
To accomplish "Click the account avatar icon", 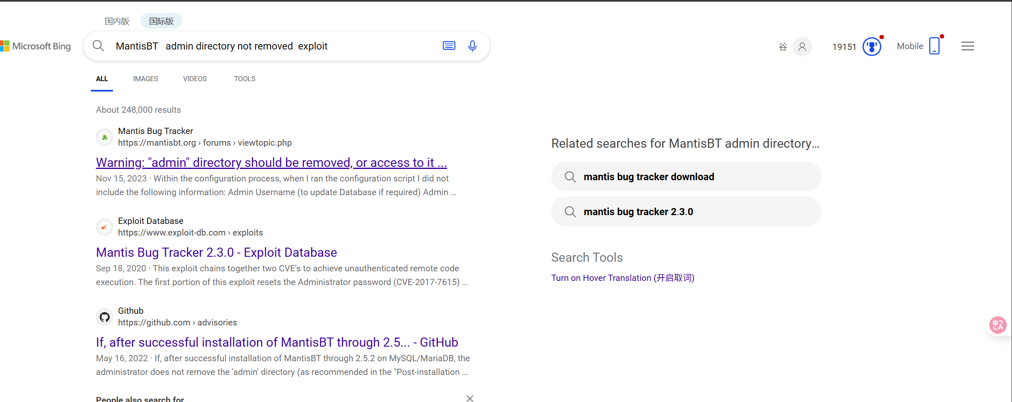I will (x=802, y=47).
